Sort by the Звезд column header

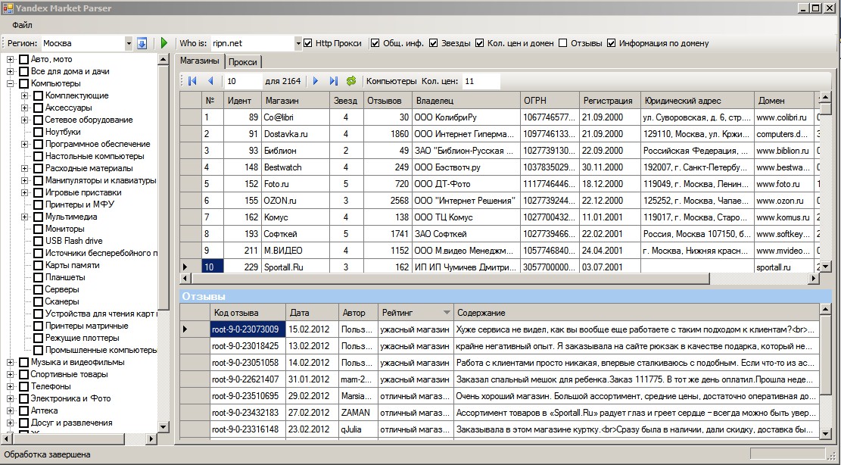pyautogui.click(x=346, y=100)
